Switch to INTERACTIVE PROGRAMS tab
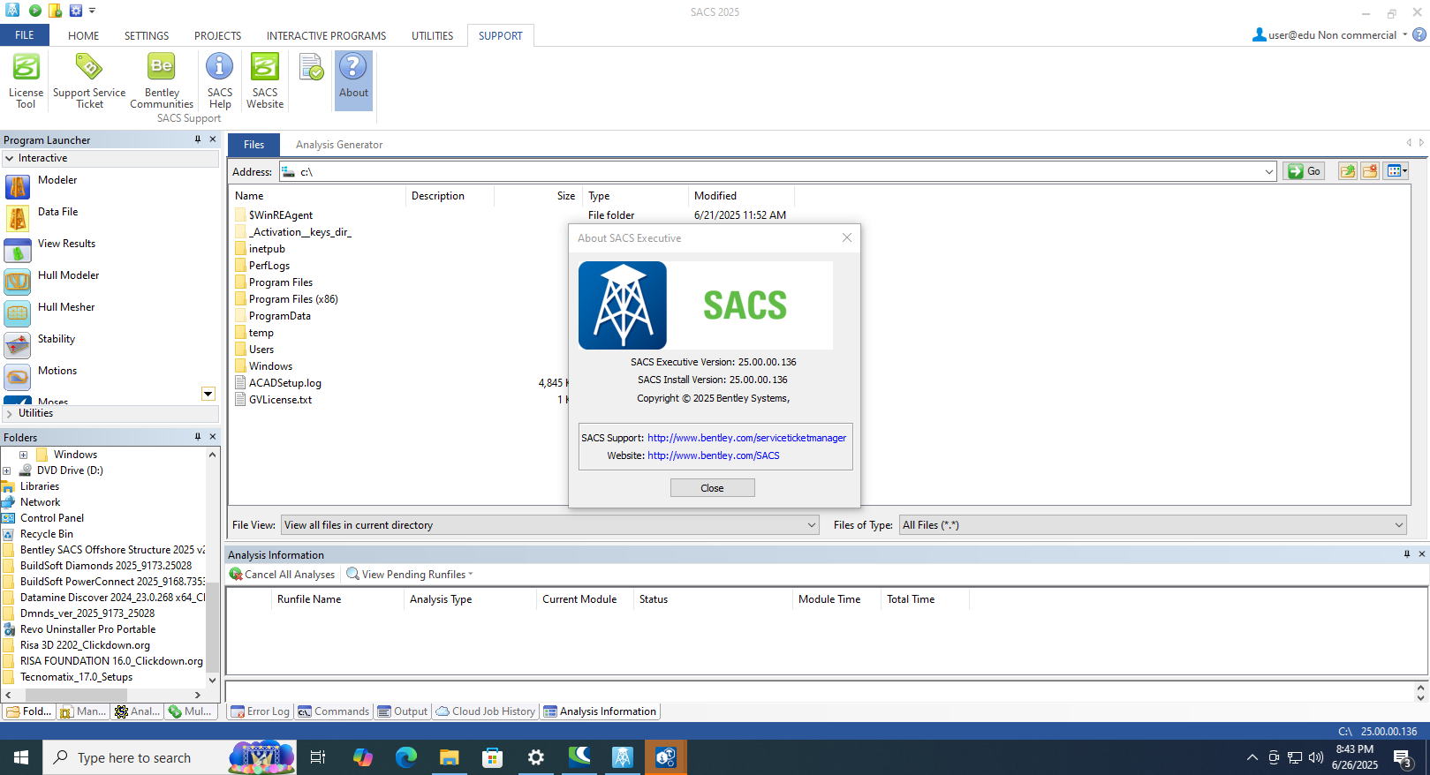Image resolution: width=1430 pixels, height=775 pixels. [x=326, y=36]
